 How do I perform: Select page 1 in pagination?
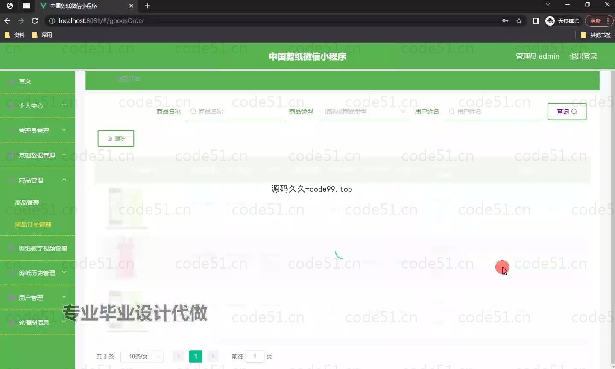(x=196, y=356)
